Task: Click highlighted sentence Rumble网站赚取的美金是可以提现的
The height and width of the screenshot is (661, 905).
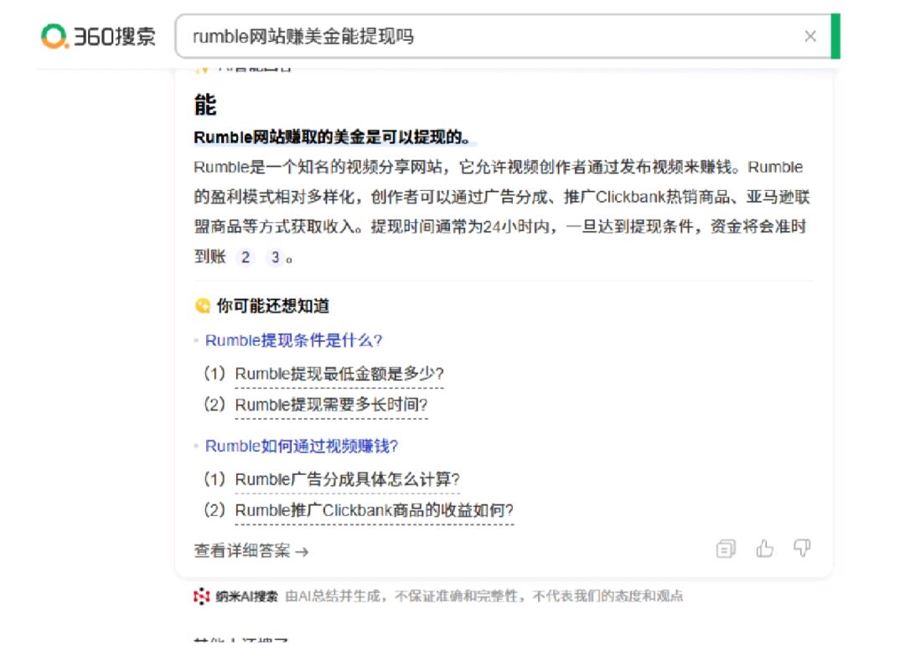Action: pyautogui.click(x=332, y=137)
